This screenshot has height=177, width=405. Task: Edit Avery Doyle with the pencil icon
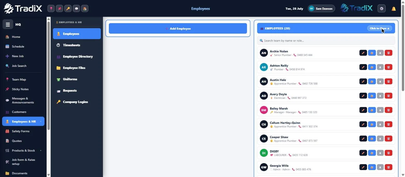tap(363, 96)
